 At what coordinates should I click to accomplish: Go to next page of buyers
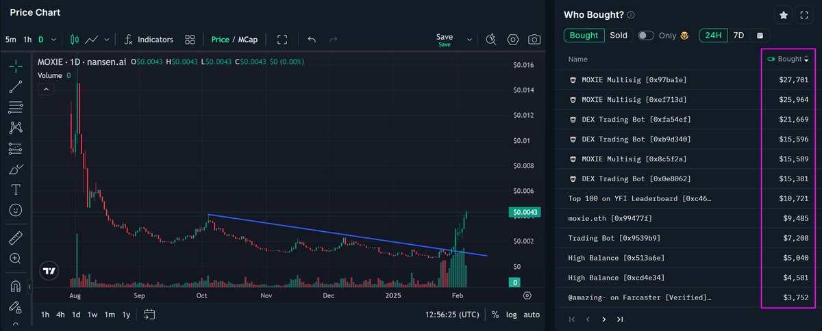(x=603, y=319)
